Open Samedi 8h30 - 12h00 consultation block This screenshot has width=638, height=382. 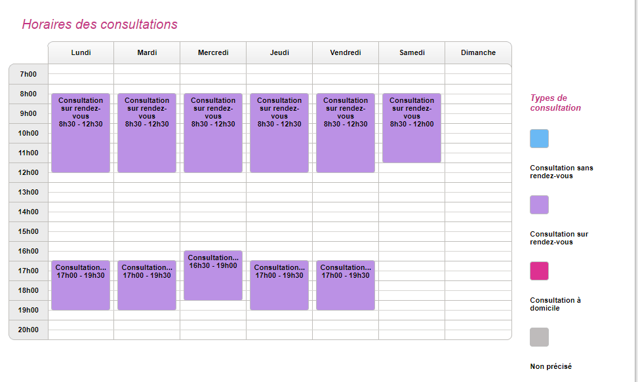tap(412, 128)
